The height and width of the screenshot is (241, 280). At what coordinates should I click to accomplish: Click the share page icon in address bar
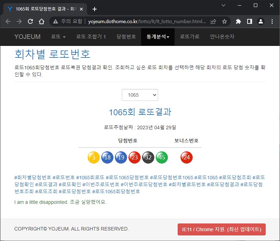pos(213,21)
